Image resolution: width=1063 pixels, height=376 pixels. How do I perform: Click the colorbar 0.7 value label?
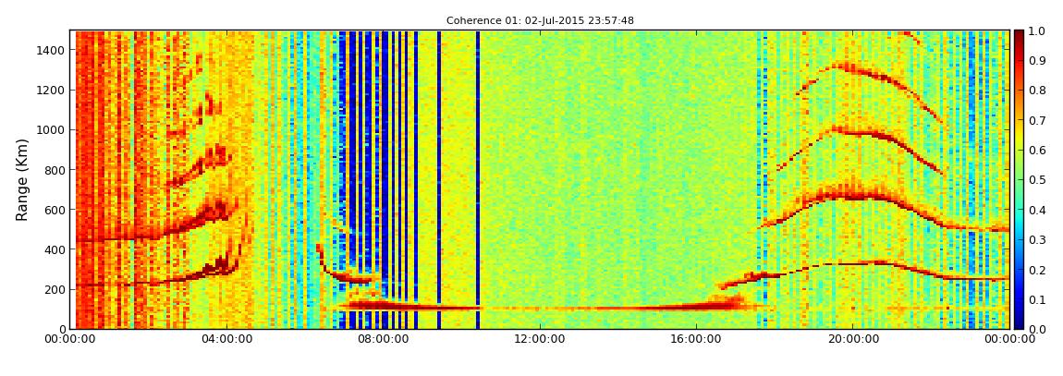(1036, 120)
